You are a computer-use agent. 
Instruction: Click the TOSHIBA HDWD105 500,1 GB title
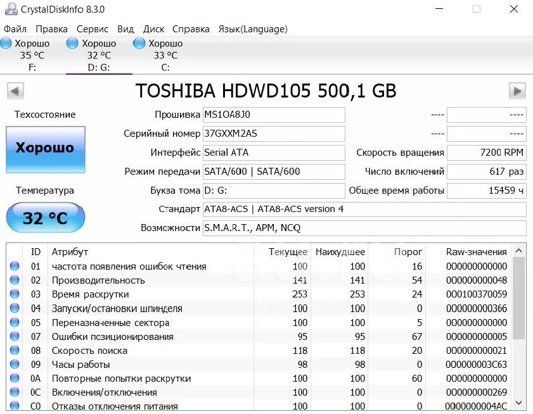pyautogui.click(x=266, y=91)
